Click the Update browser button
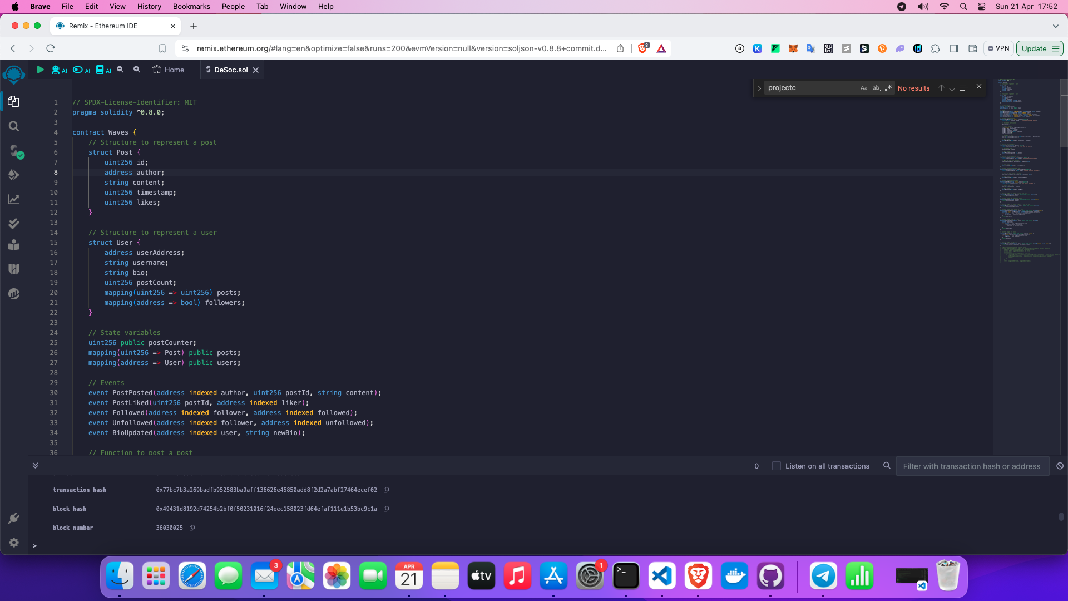 click(x=1040, y=48)
